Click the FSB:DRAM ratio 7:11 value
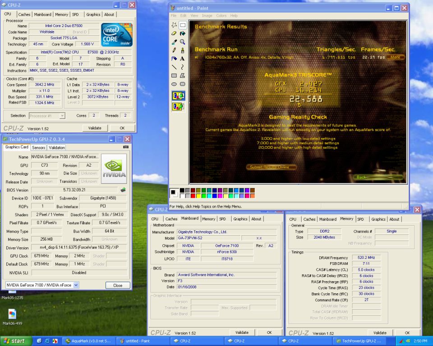The image size is (433, 346). click(366, 264)
